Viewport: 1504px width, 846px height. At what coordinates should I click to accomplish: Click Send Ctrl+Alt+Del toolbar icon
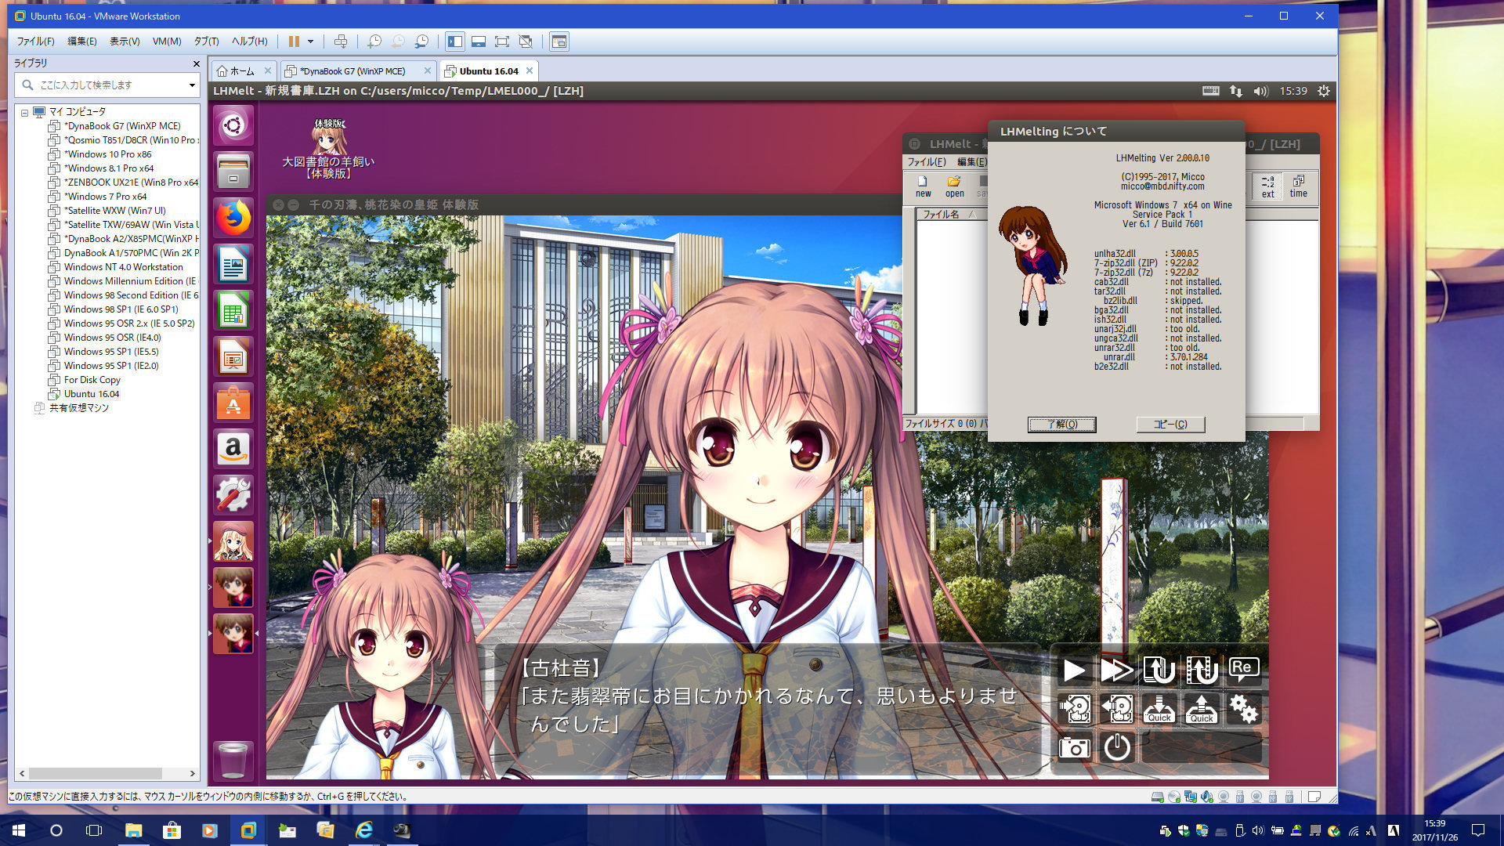[341, 42]
